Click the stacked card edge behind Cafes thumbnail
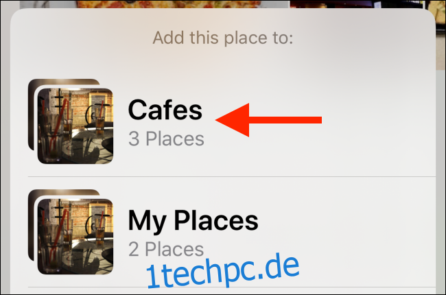This screenshot has height=295, width=446. tap(32, 114)
